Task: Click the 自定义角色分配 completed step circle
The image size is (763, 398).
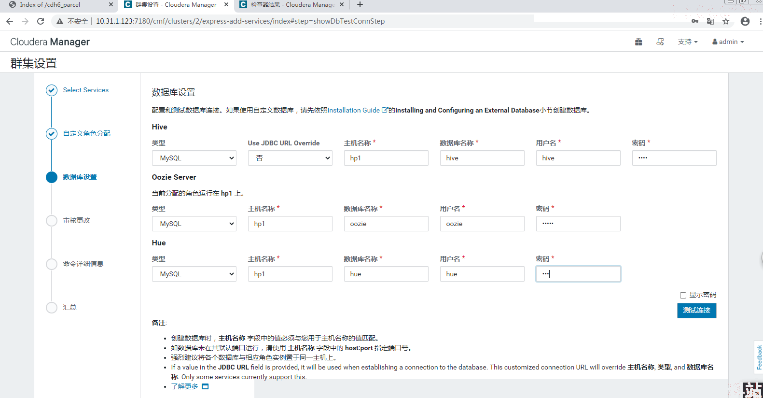Action: point(52,134)
